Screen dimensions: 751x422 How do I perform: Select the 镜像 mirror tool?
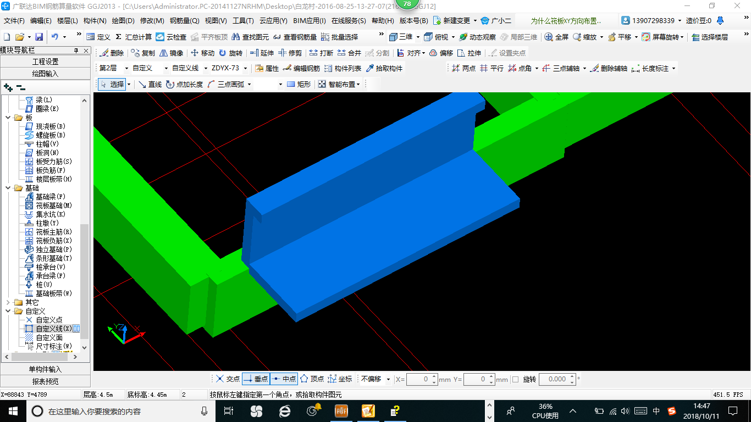pos(171,53)
